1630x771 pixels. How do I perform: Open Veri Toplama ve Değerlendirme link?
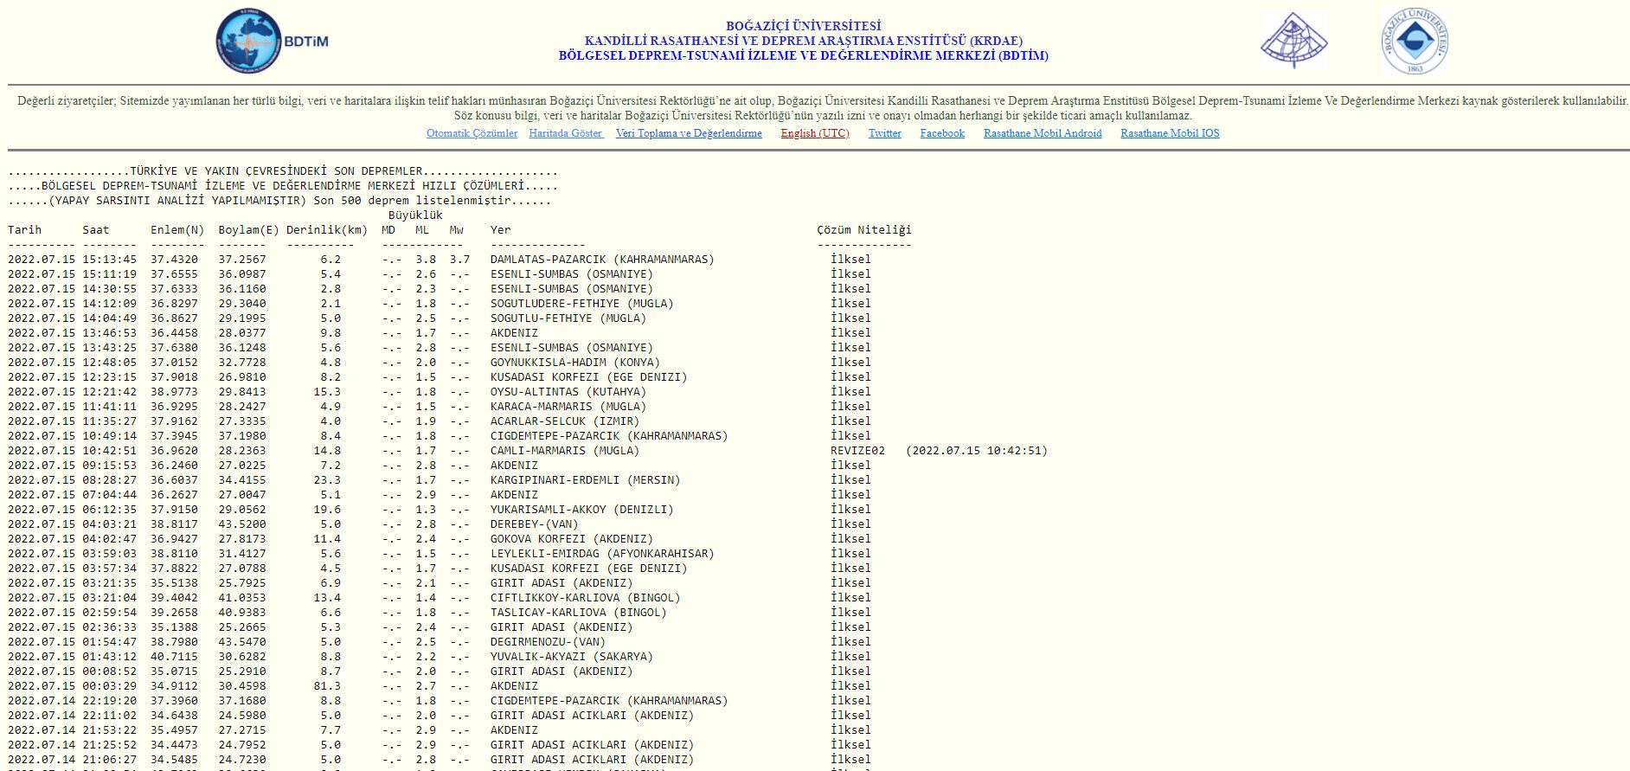[x=689, y=133]
